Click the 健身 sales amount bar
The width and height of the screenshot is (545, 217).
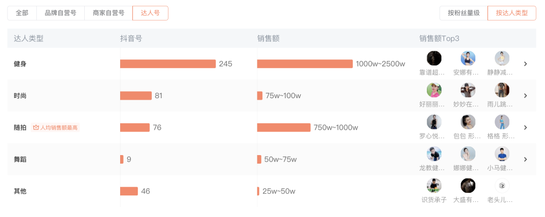pos(305,64)
